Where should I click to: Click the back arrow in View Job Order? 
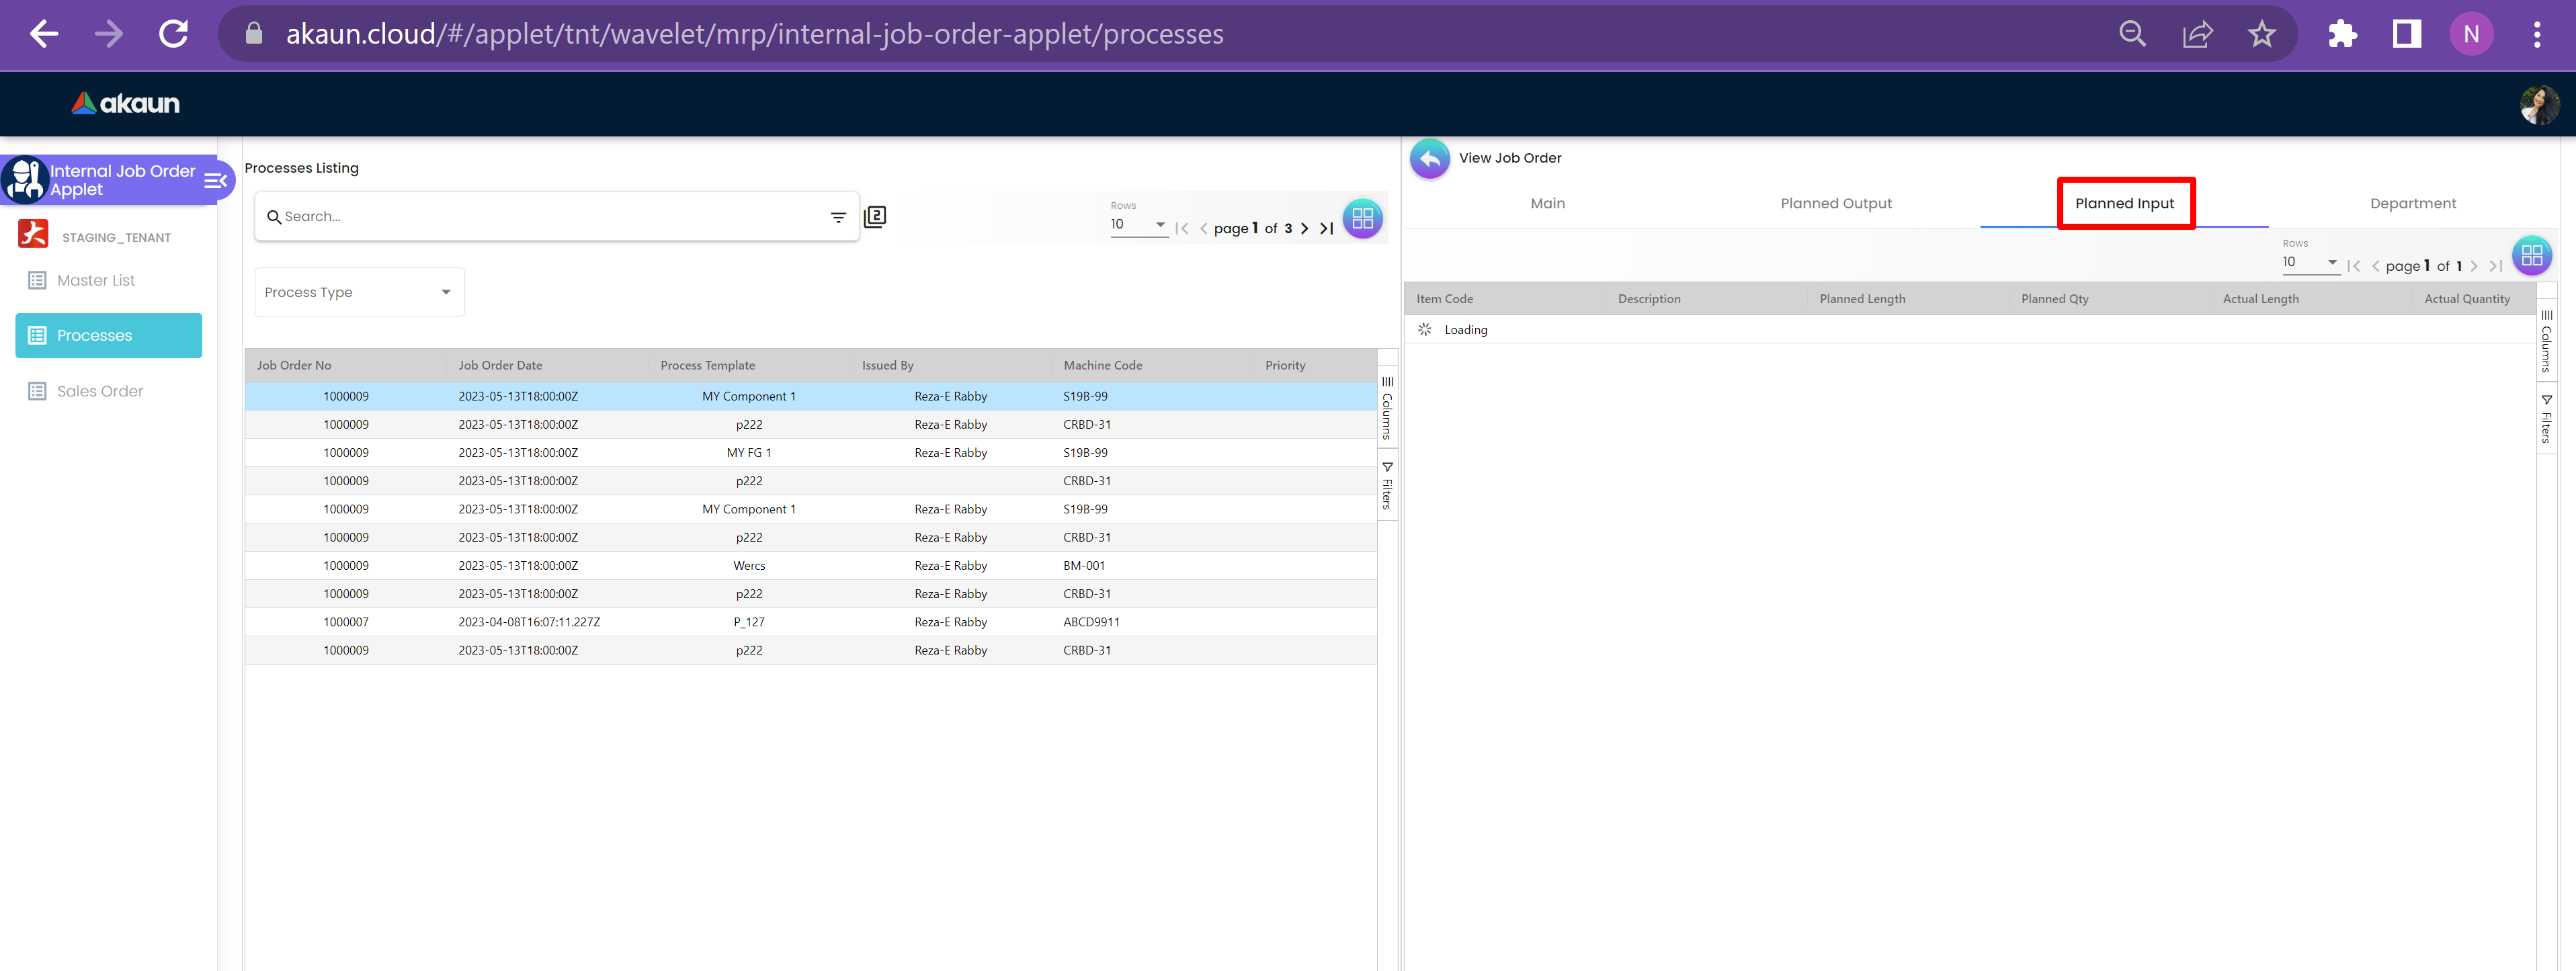[1429, 158]
